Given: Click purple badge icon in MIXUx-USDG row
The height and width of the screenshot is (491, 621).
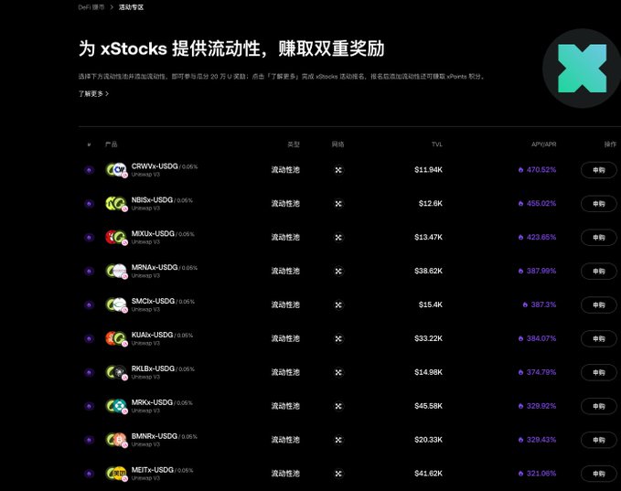Looking at the screenshot, I should pos(89,237).
